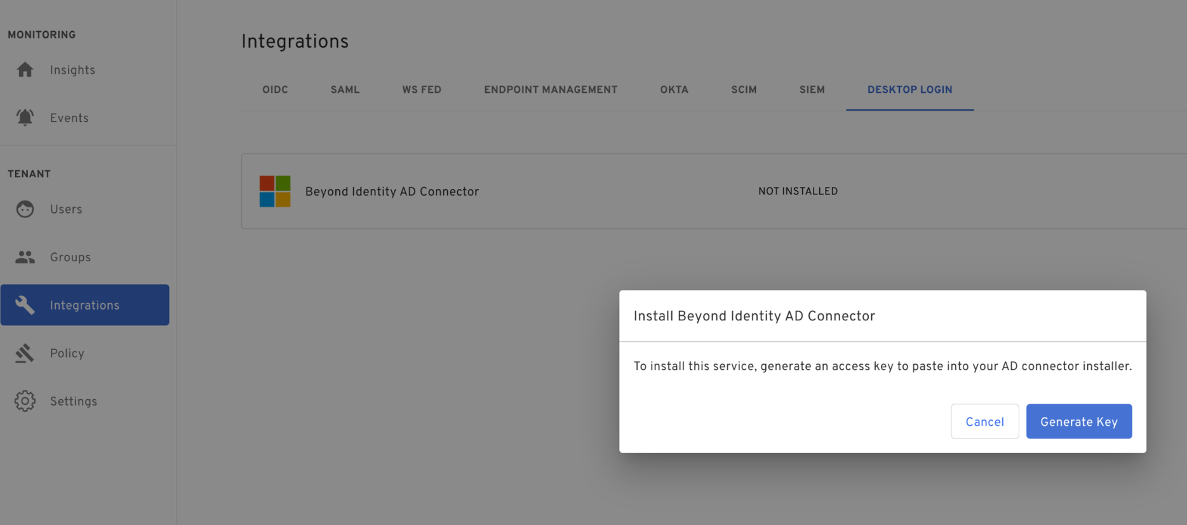Select the Desktop Login tab

pyautogui.click(x=909, y=90)
